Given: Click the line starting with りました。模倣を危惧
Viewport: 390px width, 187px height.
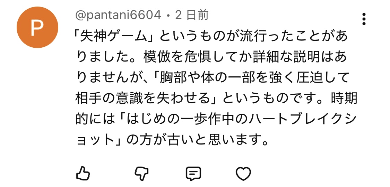Looking at the screenshot, I should [x=211, y=57].
